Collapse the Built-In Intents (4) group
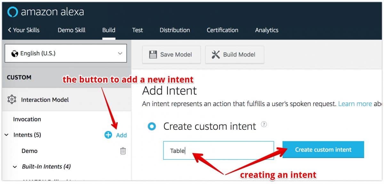The width and height of the screenshot is (384, 184). [x=15, y=167]
